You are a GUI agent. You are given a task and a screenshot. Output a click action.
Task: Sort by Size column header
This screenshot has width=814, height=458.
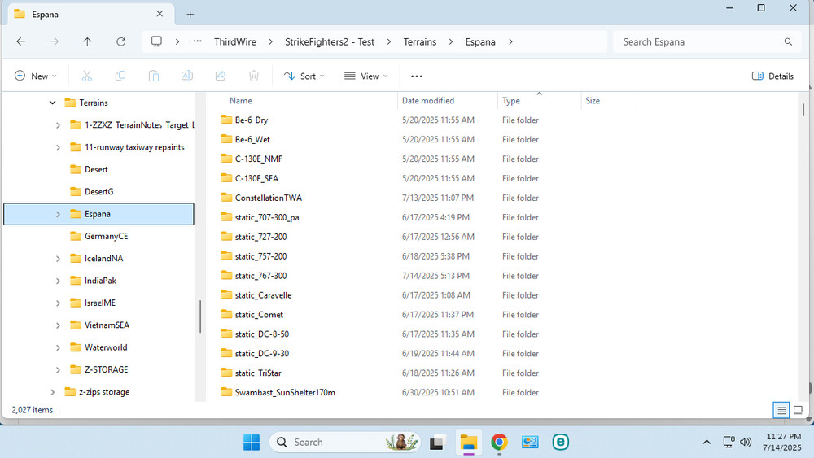click(593, 101)
